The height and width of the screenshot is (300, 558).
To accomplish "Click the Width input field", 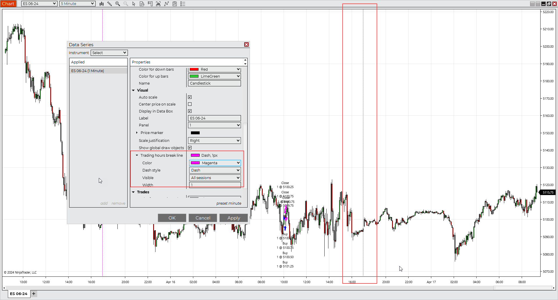I will (x=215, y=185).
